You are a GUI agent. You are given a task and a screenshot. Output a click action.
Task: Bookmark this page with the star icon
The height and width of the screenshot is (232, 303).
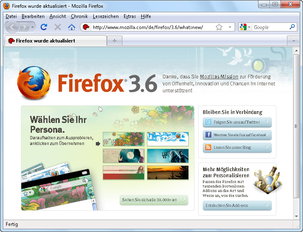click(x=219, y=27)
